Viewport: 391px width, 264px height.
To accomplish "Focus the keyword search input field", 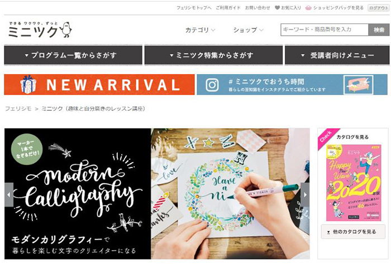I will (x=325, y=30).
